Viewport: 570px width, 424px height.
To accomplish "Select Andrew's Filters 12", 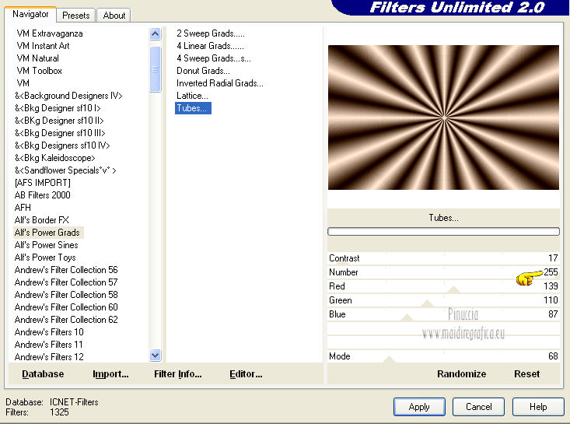I will (49, 357).
